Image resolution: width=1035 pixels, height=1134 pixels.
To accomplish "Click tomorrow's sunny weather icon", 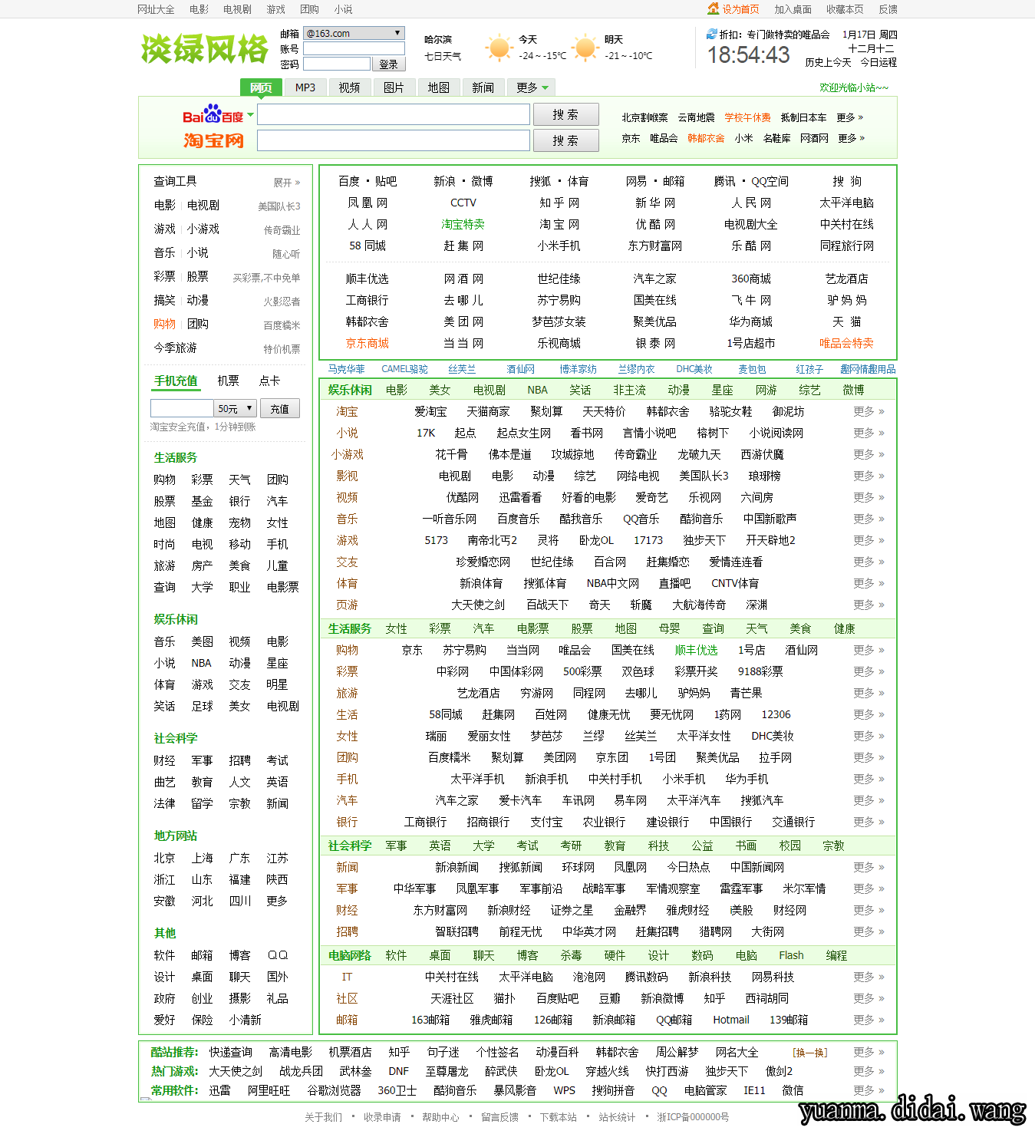I will pos(585,48).
